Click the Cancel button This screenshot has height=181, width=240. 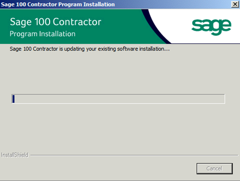pos(215,169)
